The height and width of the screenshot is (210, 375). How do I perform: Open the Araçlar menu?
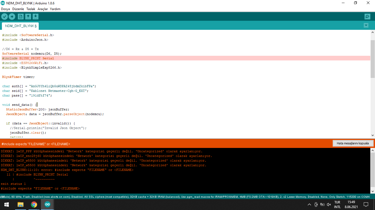coord(43,9)
